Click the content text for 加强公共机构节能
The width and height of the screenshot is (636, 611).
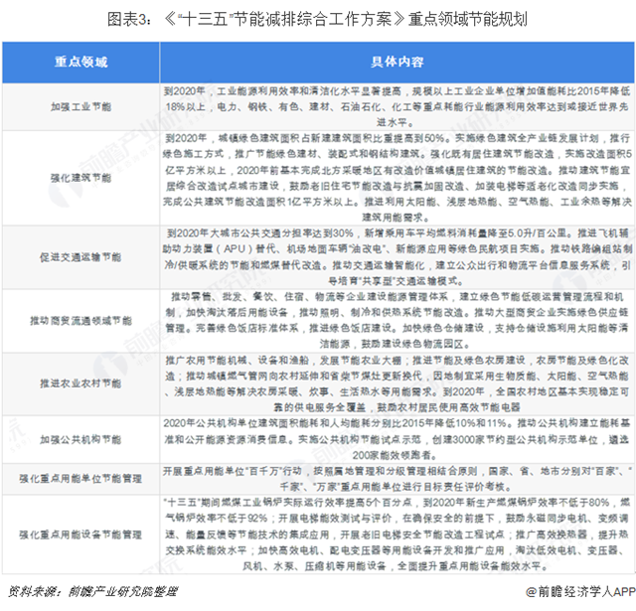click(395, 436)
